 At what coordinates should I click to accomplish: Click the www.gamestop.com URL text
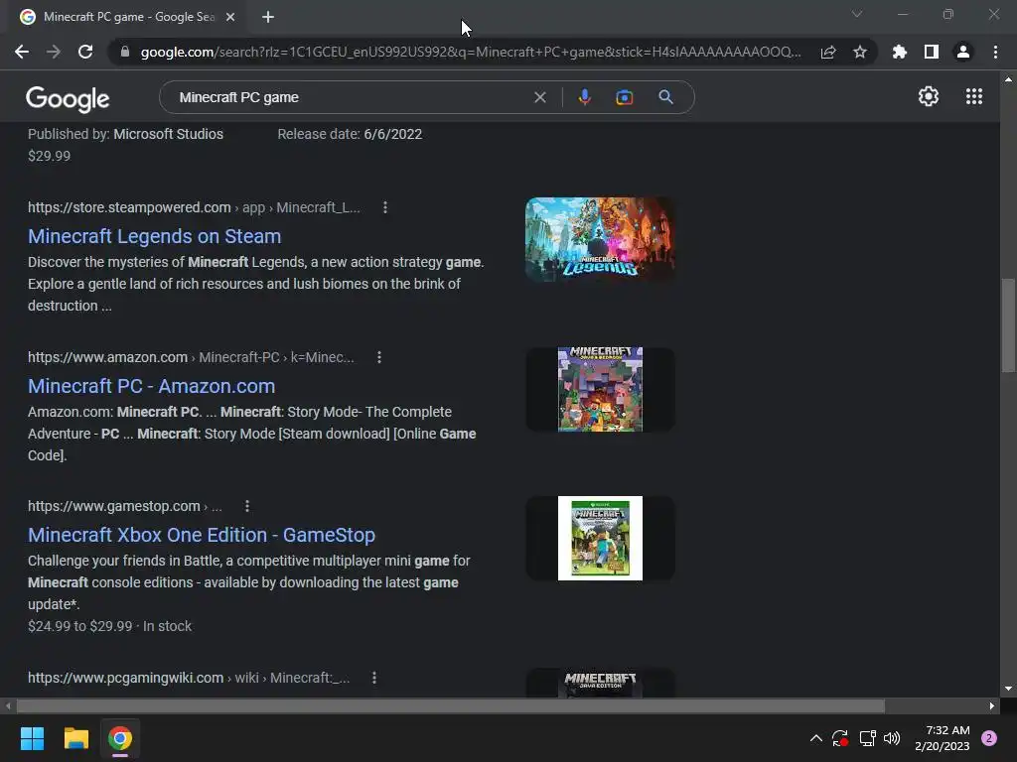coord(113,506)
